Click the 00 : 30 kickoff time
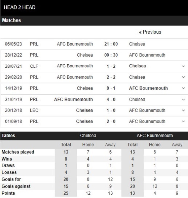The height and width of the screenshot is (198, 188). [111, 55]
